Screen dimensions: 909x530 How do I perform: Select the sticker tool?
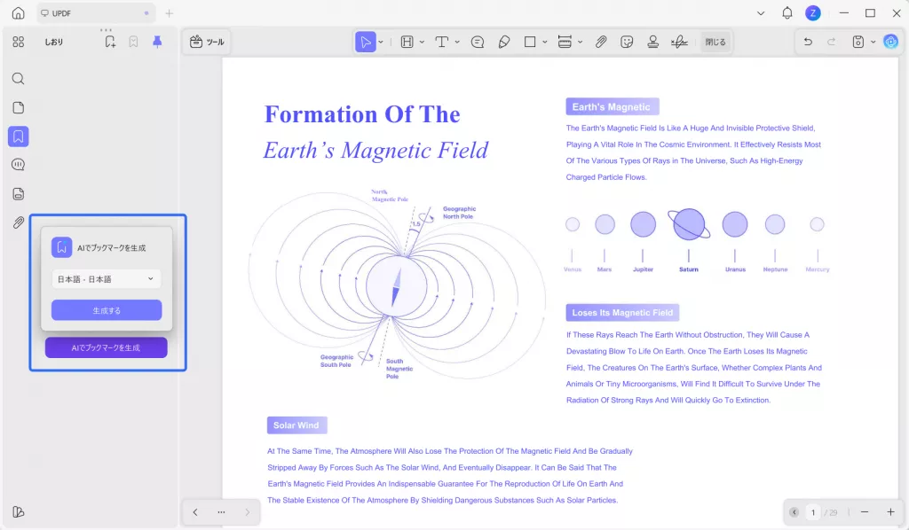(x=627, y=42)
